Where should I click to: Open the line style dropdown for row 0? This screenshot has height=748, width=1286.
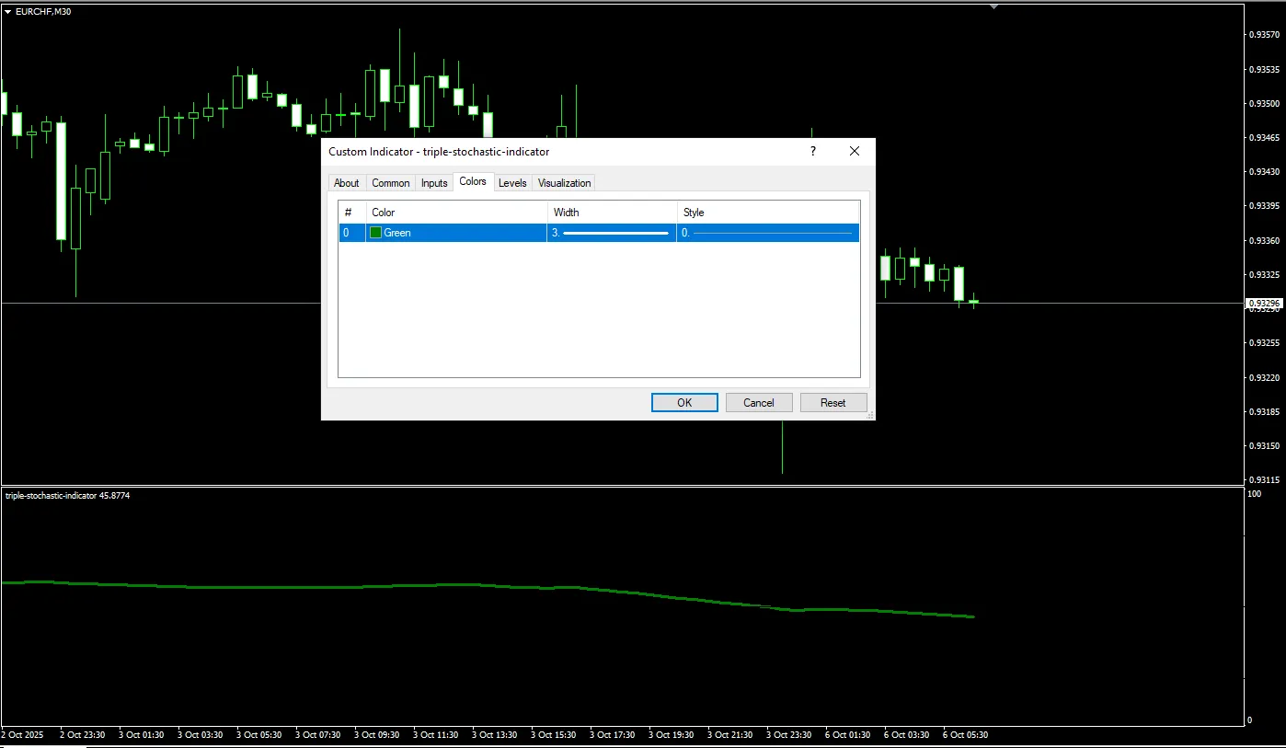[768, 233]
